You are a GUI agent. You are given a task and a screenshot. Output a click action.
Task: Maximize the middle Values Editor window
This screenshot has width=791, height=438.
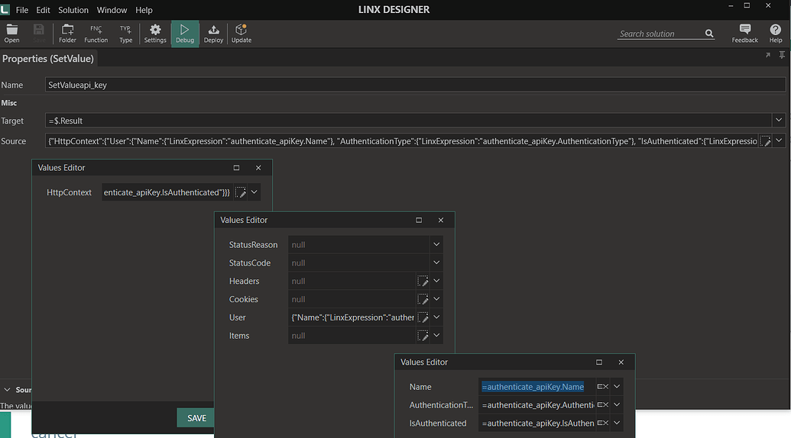tap(419, 220)
